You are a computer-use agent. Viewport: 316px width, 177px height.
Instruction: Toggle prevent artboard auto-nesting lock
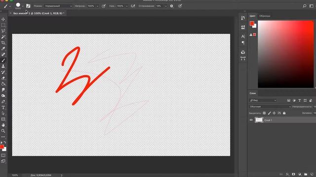(x=279, y=113)
